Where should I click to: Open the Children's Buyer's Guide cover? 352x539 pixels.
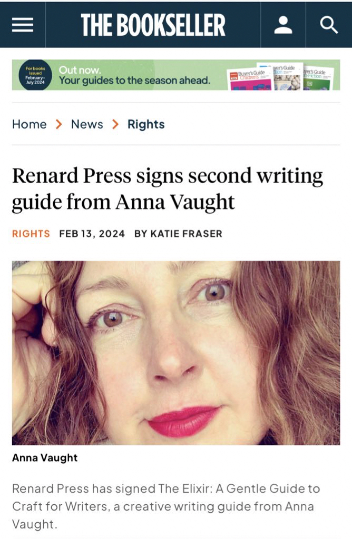point(249,78)
